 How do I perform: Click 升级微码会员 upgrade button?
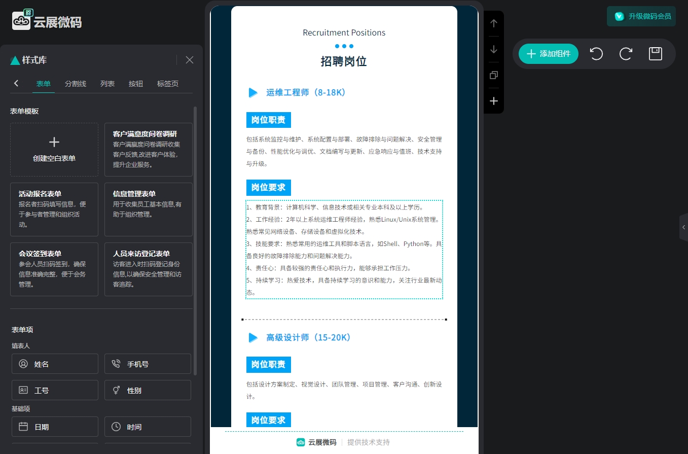pyautogui.click(x=641, y=16)
